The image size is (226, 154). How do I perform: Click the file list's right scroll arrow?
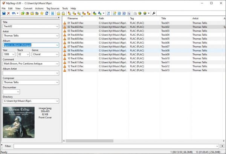pyautogui.click(x=223, y=141)
